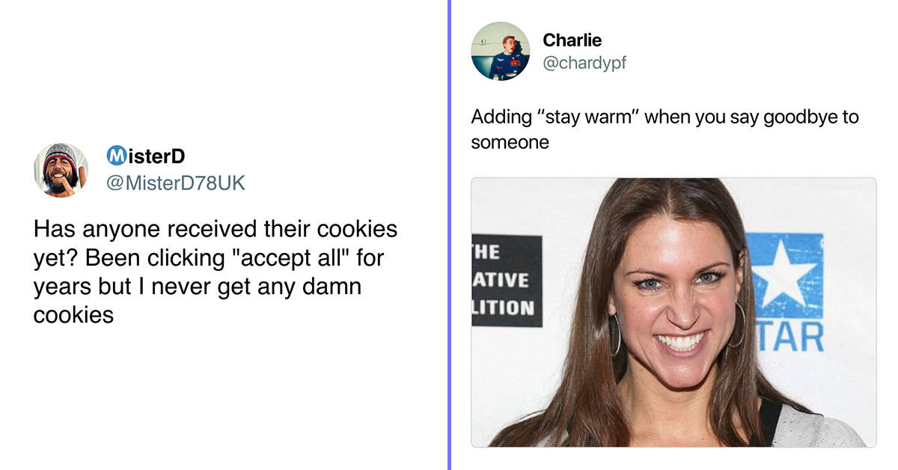The image size is (898, 470).
Task: Click the word 'someone' in Charlie's tweet
Action: [x=510, y=142]
